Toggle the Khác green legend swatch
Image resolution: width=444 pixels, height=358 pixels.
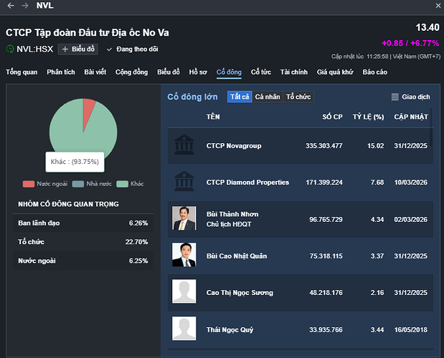[123, 184]
